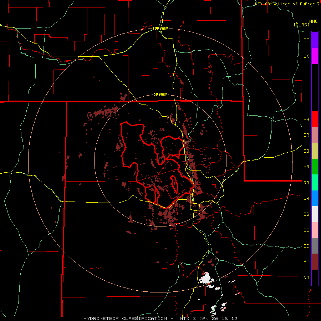321x321 pixels.
Task: Click the '50 NMI' range ring label
Action: [160, 95]
